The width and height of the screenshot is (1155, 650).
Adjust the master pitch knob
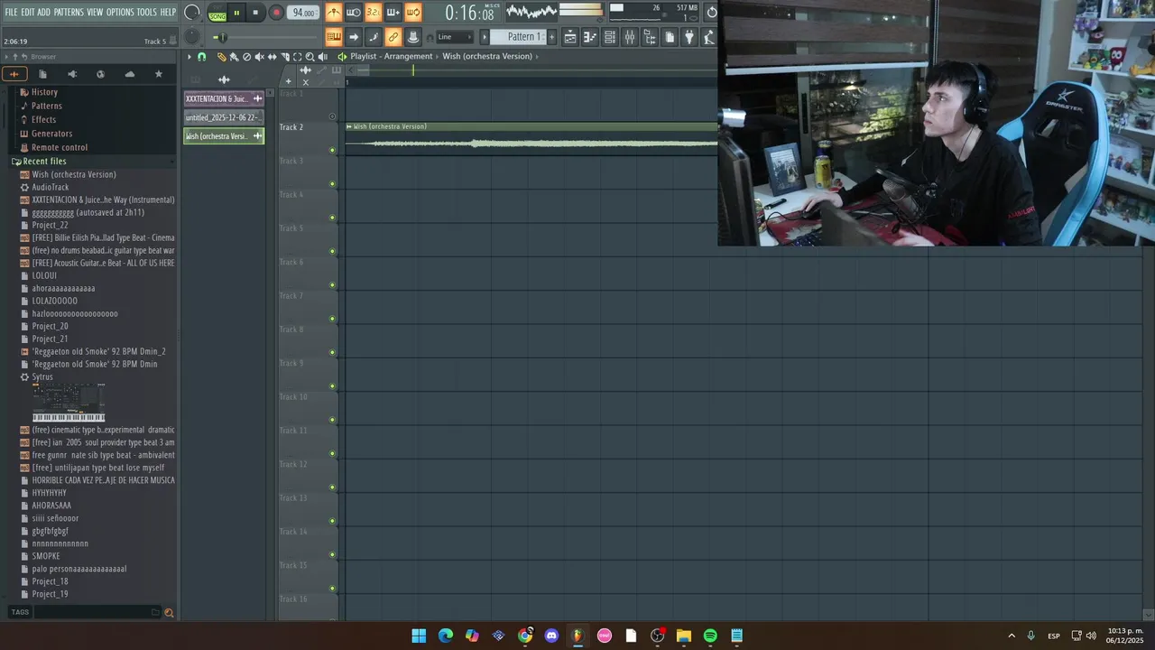(192, 37)
